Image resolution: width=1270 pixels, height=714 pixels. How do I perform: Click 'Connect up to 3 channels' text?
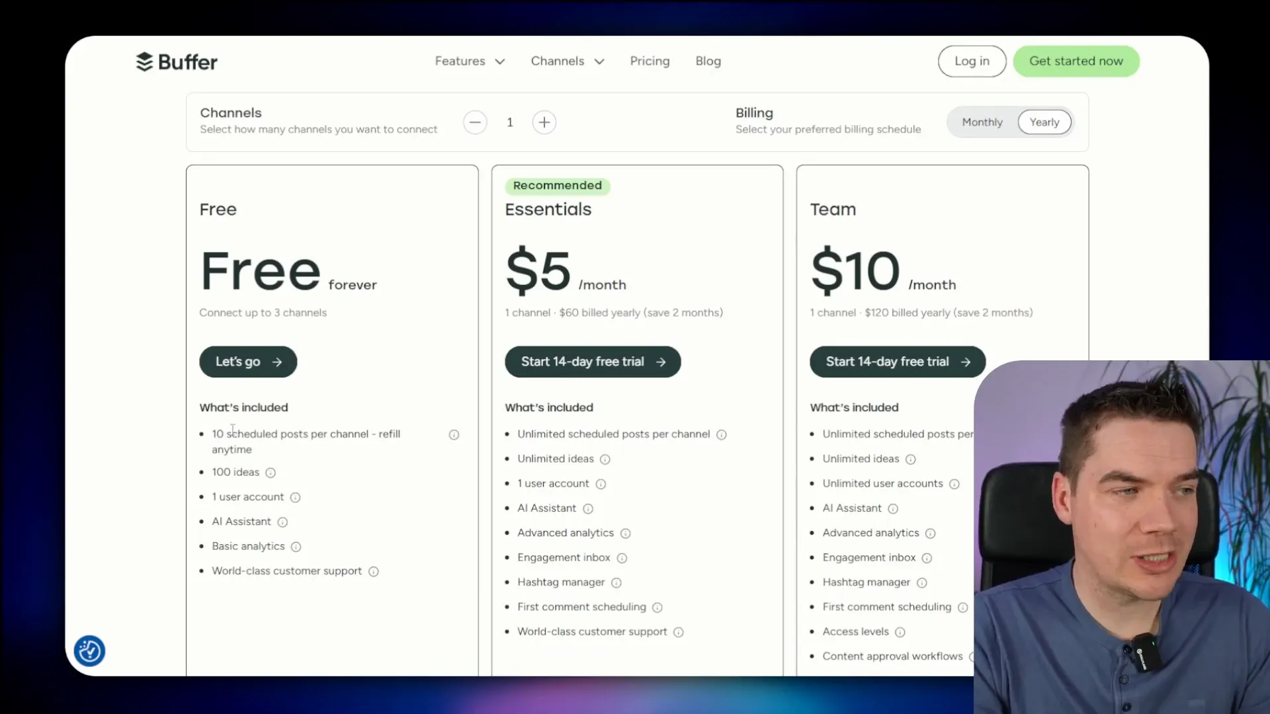point(263,313)
